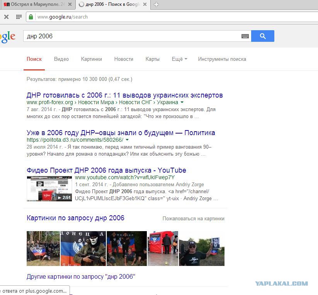318x295 pixels.
Task: Open result 'Уже в 2006 году ДНР–овцы знали о будущем'
Action: click(x=121, y=133)
